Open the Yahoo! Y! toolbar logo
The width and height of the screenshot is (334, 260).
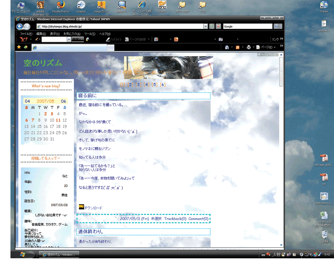pyautogui.click(x=24, y=39)
